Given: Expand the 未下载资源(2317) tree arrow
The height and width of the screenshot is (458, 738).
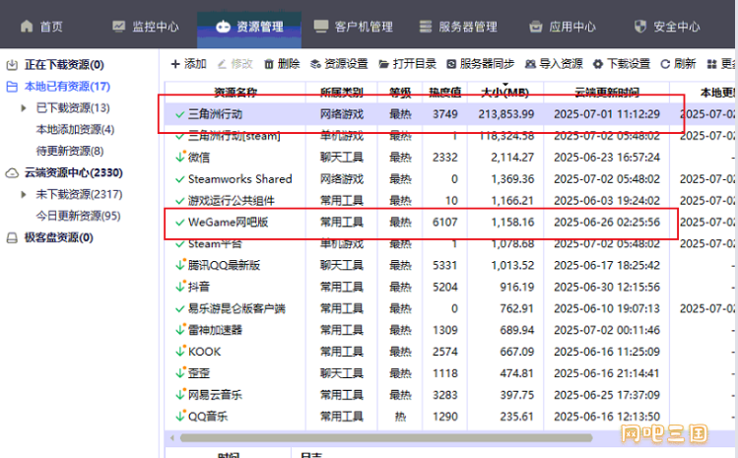Looking at the screenshot, I should (24, 194).
